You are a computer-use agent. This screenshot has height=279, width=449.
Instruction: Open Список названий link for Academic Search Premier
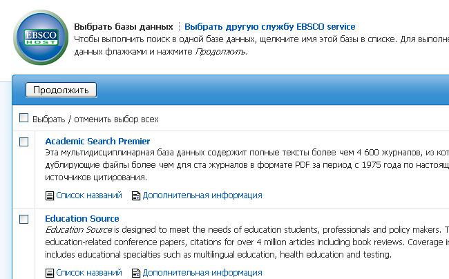tap(89, 195)
